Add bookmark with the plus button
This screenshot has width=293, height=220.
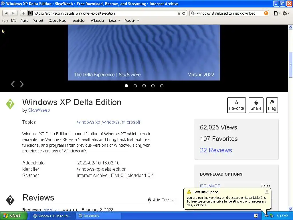coord(23,13)
